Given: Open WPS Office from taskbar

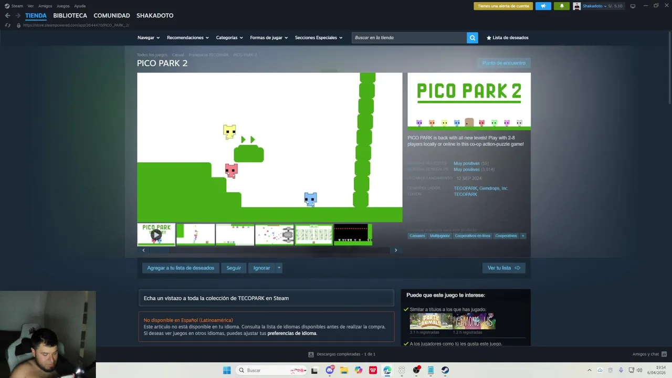Looking at the screenshot, I should coord(373,370).
